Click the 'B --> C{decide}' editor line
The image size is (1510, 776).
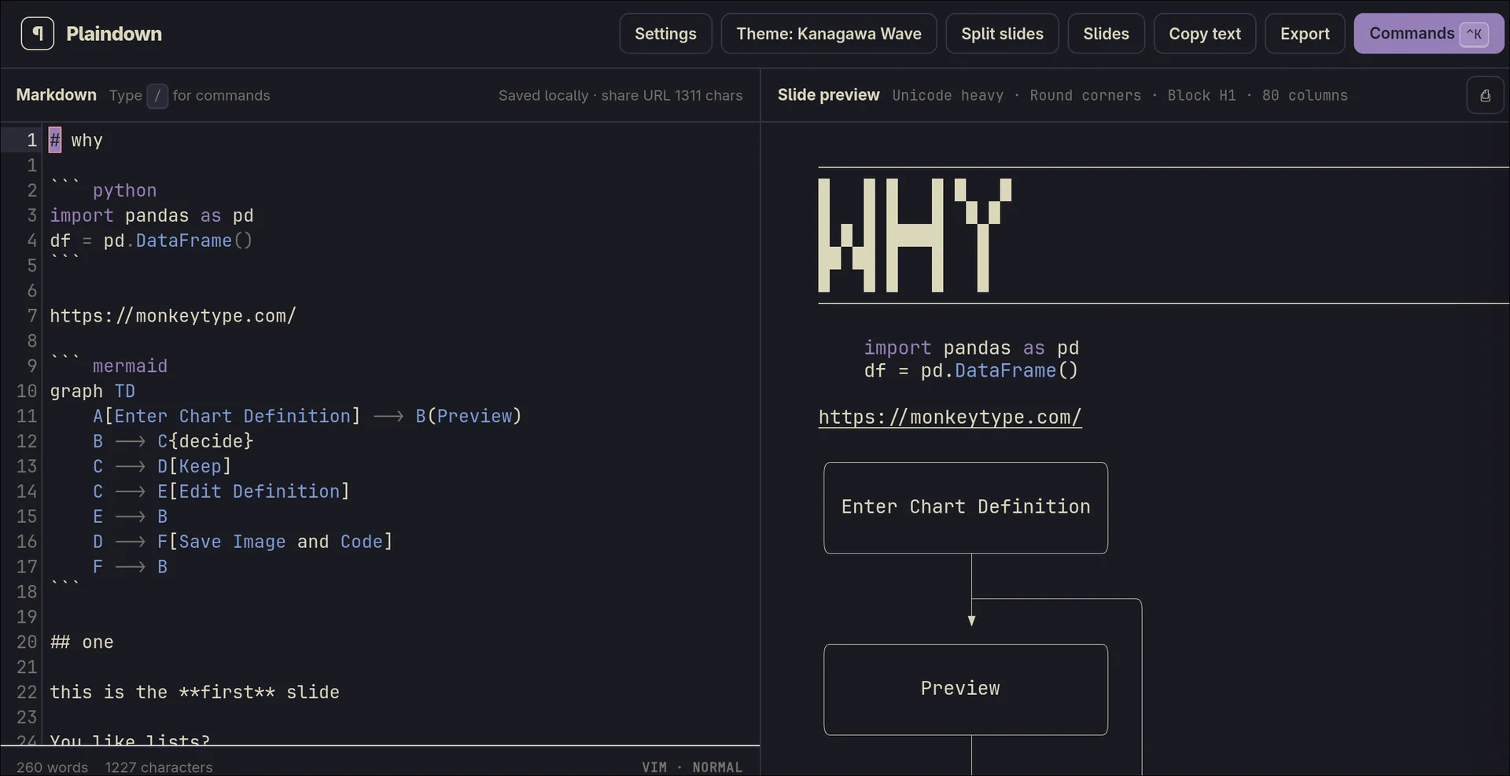tap(173, 442)
